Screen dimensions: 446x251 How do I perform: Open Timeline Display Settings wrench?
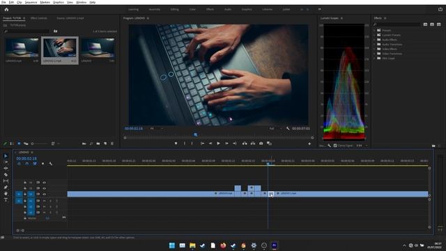[51, 164]
